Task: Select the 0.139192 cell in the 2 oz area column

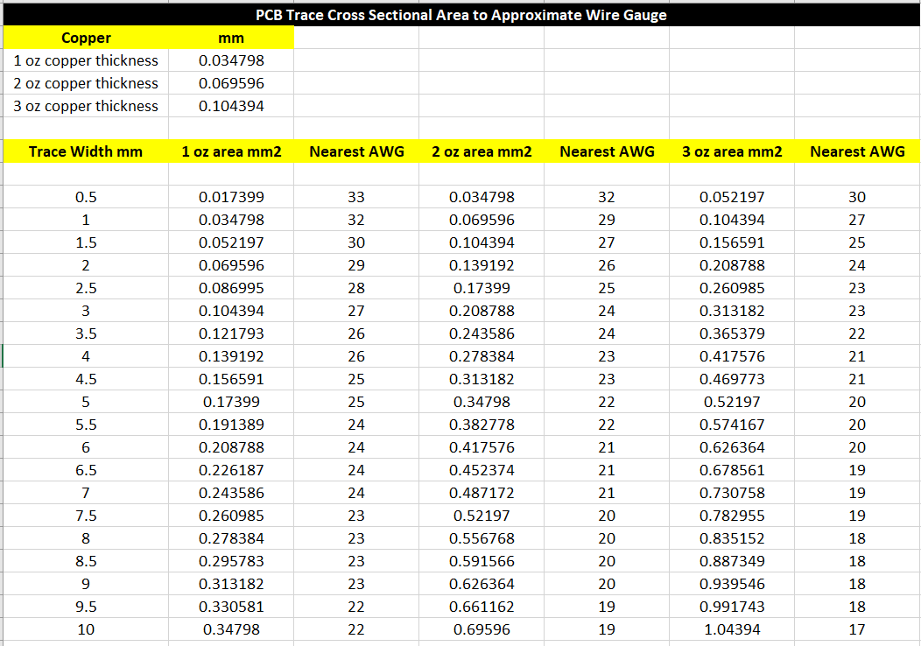Action: coord(482,265)
